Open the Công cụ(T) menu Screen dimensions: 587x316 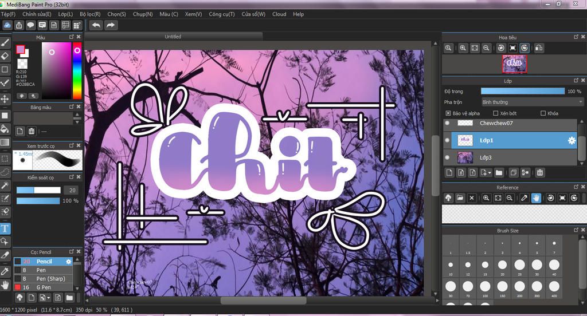point(222,14)
